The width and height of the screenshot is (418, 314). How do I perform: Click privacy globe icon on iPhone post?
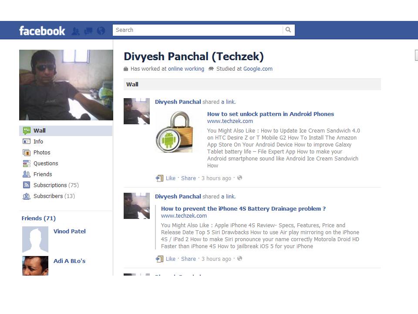(x=239, y=259)
